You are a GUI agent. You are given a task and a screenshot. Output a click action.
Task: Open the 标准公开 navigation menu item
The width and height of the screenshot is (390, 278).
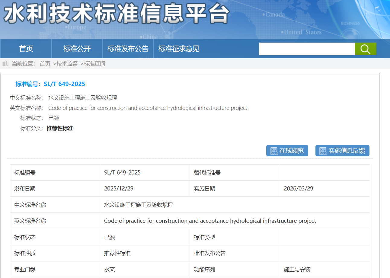pos(77,49)
